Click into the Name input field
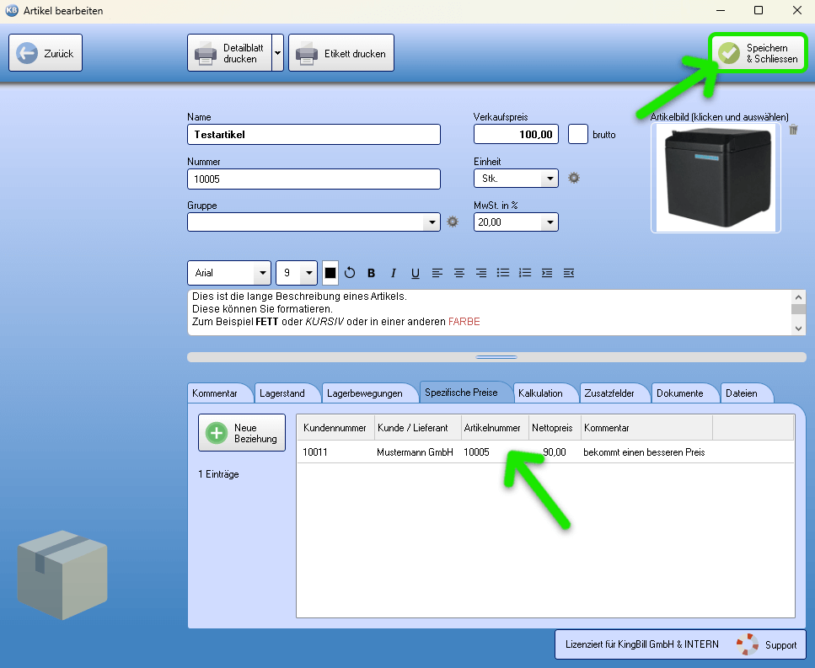815x668 pixels. (x=314, y=134)
